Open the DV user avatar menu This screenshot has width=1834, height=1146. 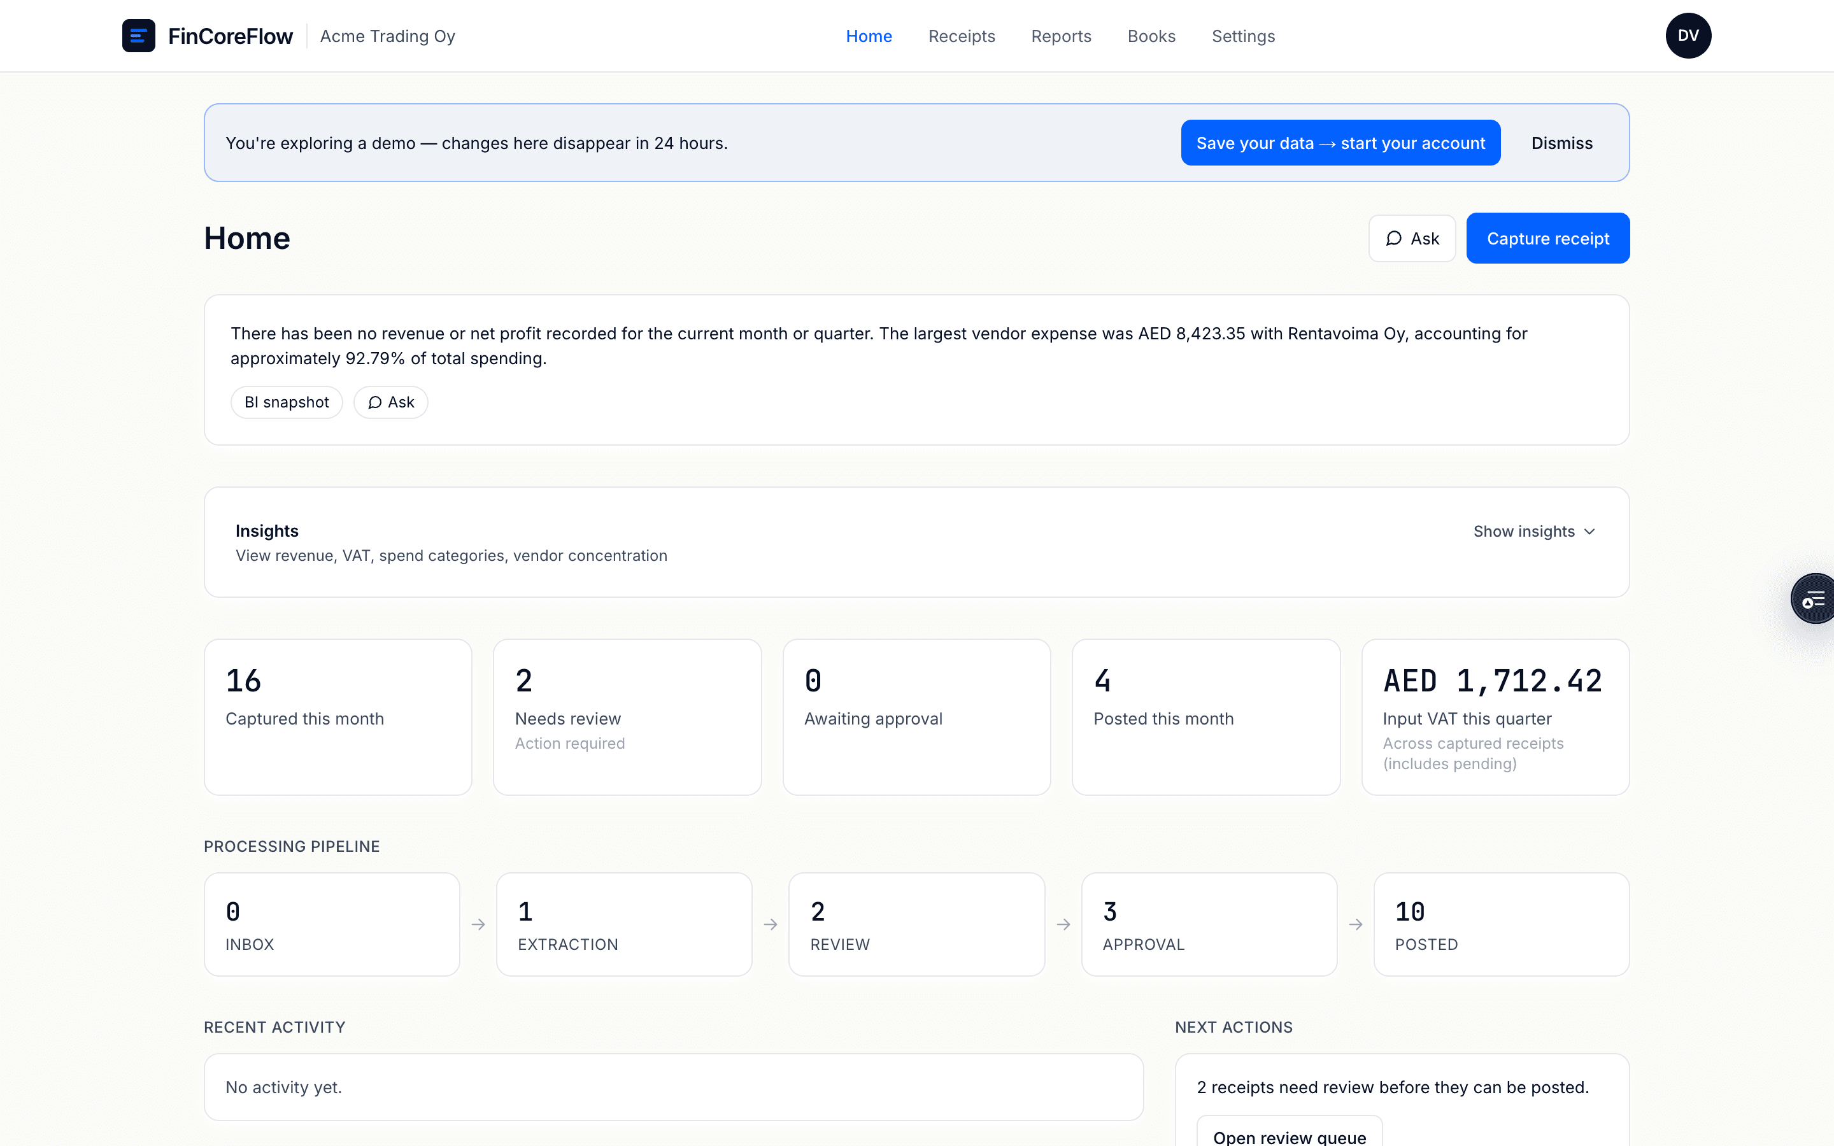coord(1688,36)
